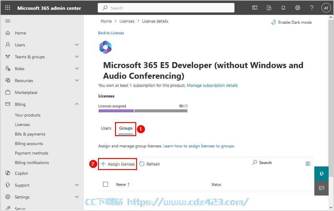334x211 pixels.
Task: Switch to the Users tab
Action: click(x=106, y=128)
